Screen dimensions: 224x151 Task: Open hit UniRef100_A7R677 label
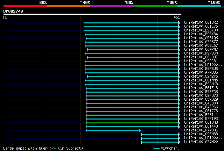pos(201,42)
